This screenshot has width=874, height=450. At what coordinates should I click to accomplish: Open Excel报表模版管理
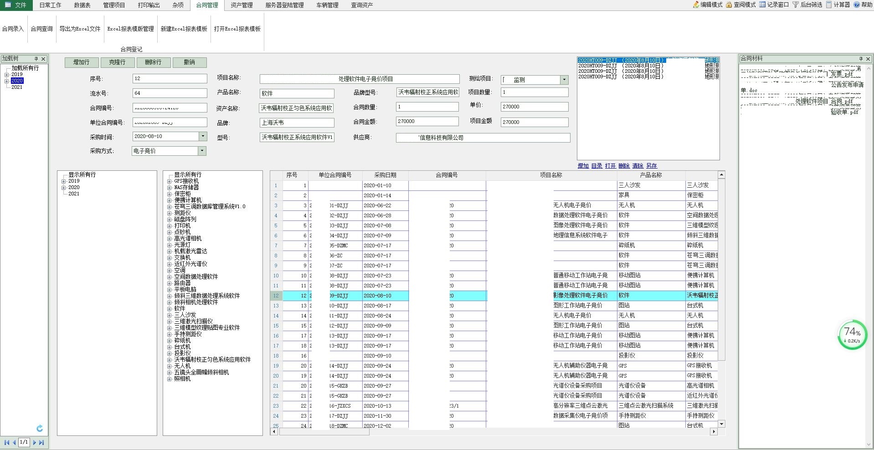[x=130, y=29]
